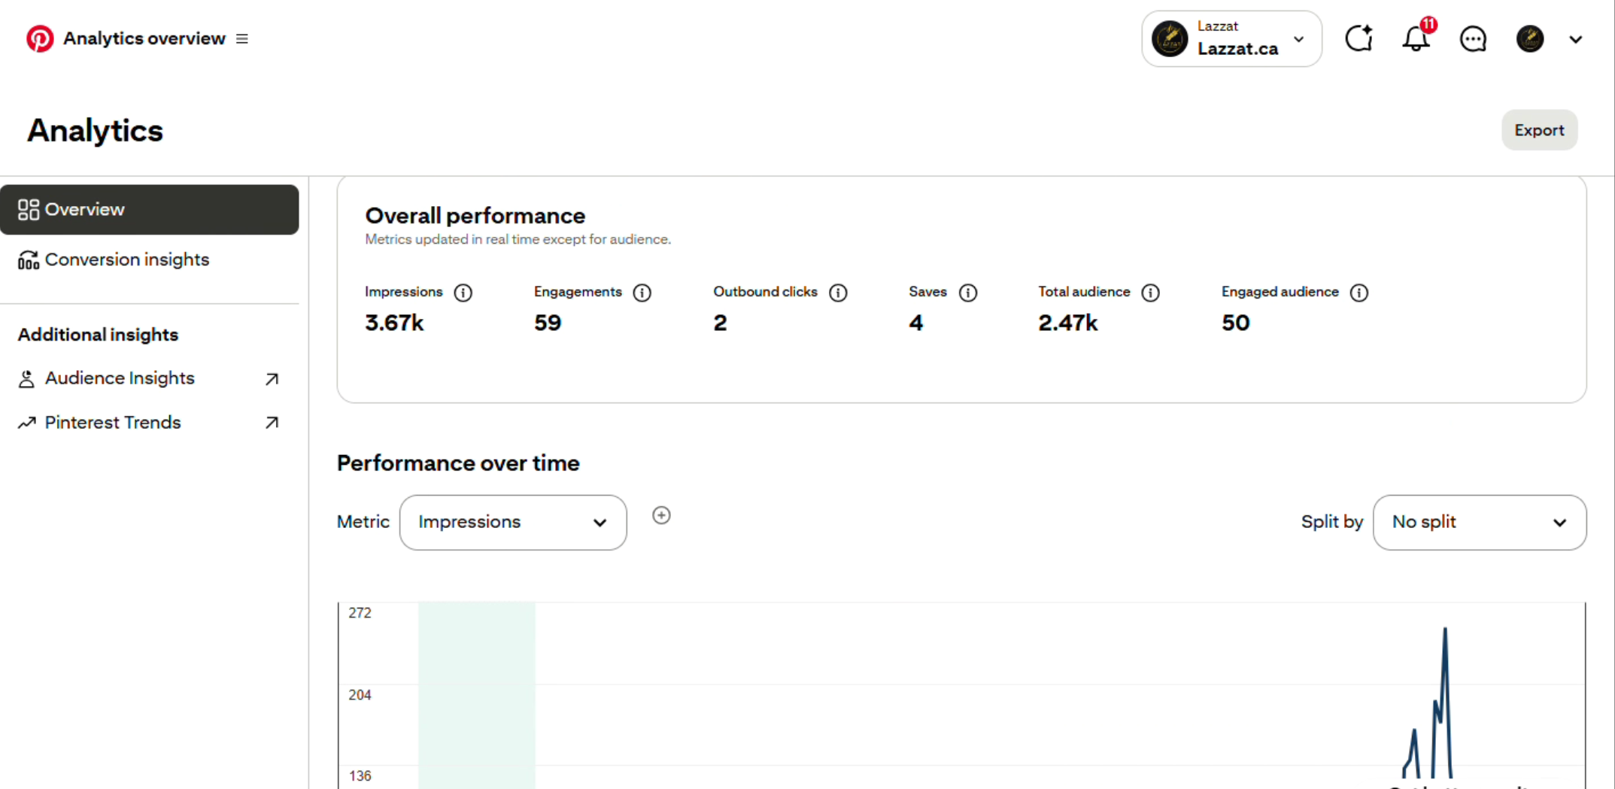Show info tooltip for Impressions
1615x789 pixels.
(x=463, y=293)
